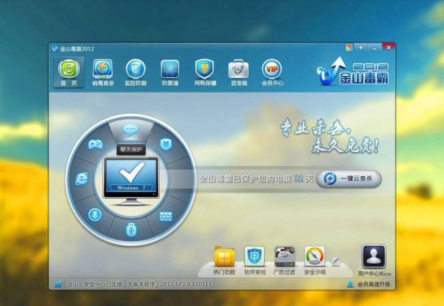Image resolution: width=444 pixels, height=306 pixels.
Task: Select the USB drive protection icon
Action: [131, 229]
